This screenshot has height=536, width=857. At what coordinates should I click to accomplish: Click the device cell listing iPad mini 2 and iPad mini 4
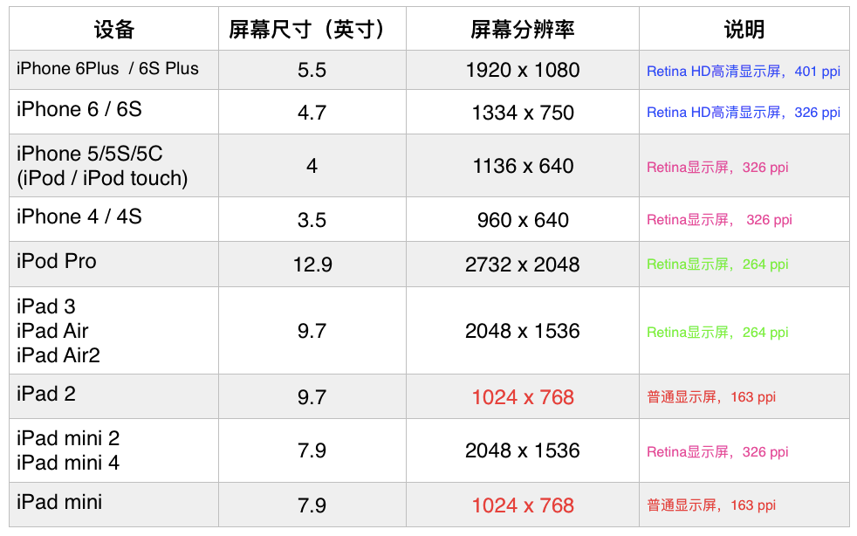tap(68, 450)
